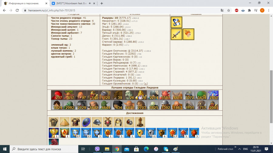Open Hunters Guild level 8 link

pos(129,51)
